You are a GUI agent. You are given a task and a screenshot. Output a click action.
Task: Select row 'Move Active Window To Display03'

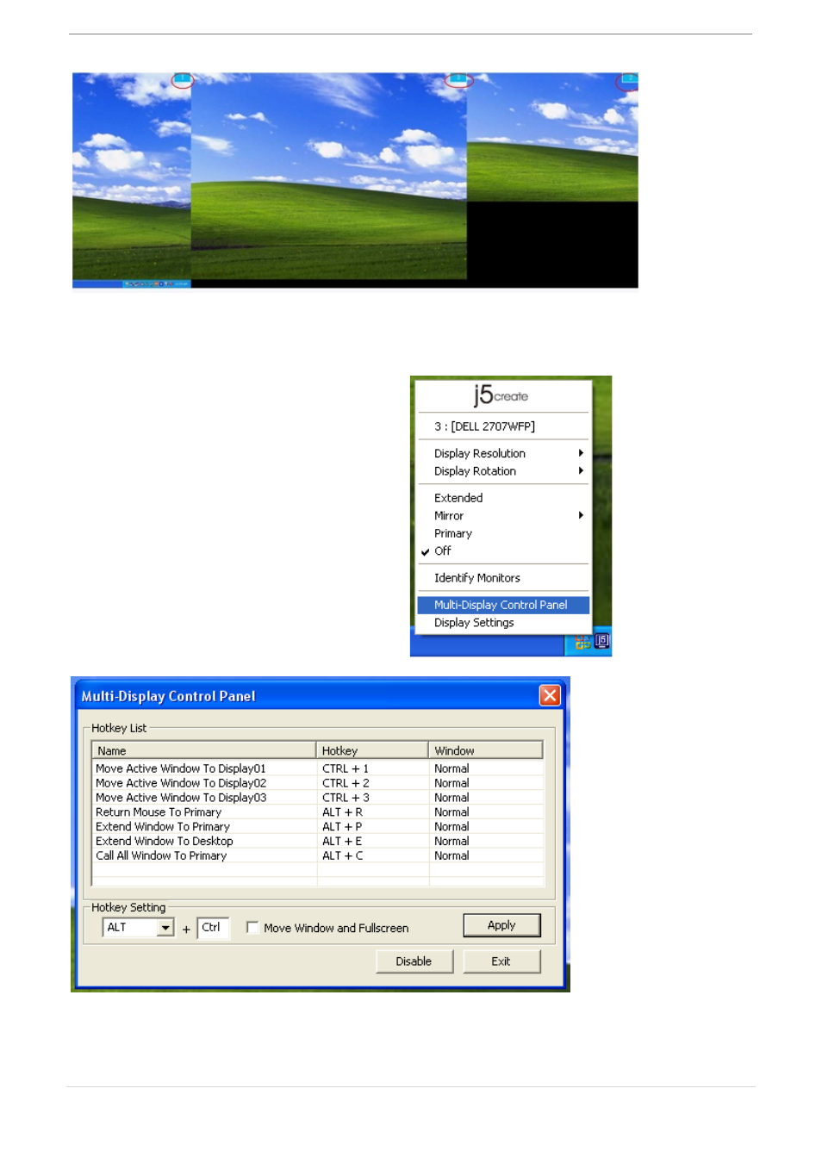318,798
